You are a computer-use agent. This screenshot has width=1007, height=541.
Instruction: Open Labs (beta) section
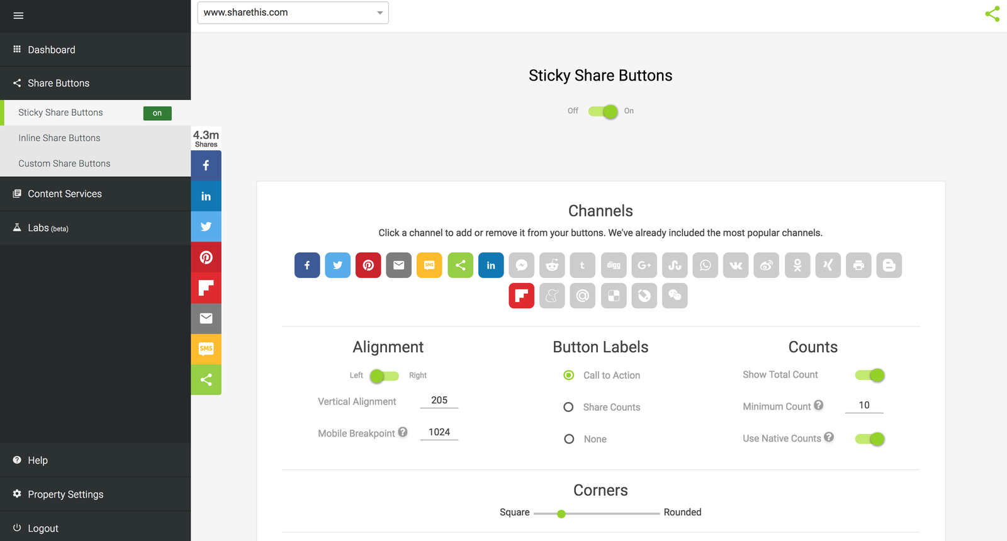(95, 228)
